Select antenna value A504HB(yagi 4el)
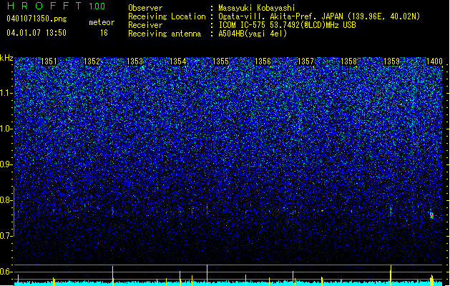450x286 pixels. 253,34
